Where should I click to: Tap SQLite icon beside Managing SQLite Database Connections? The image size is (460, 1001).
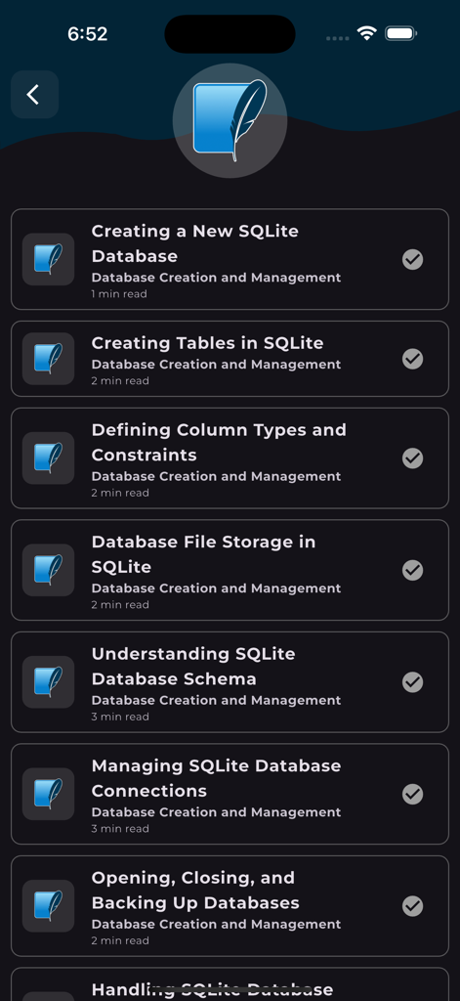pos(49,794)
